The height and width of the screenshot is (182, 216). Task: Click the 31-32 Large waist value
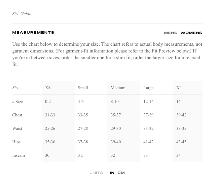(148, 129)
